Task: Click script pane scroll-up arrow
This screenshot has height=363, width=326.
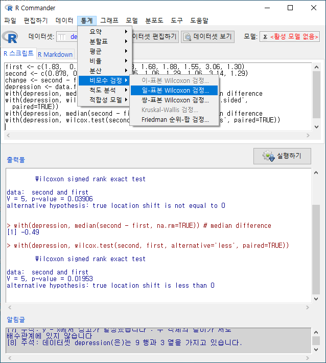Action: coord(316,67)
